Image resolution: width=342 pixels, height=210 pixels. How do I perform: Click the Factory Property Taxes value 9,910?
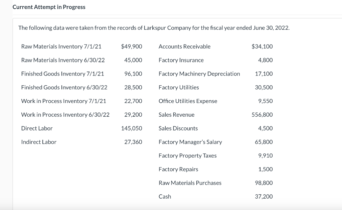266,156
